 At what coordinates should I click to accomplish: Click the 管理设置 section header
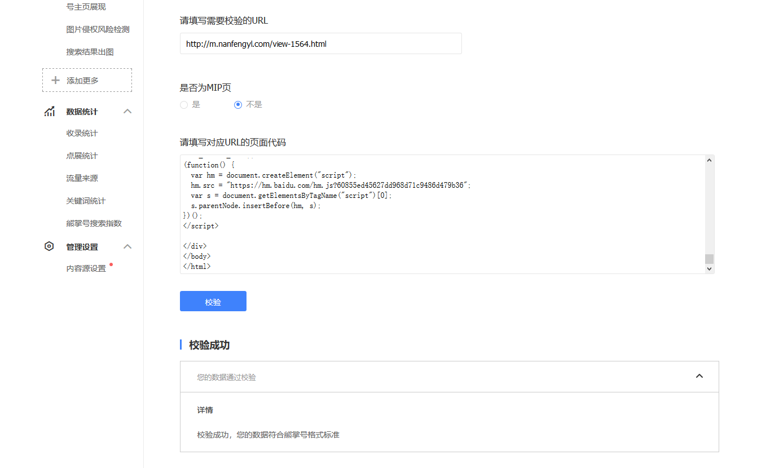[82, 247]
